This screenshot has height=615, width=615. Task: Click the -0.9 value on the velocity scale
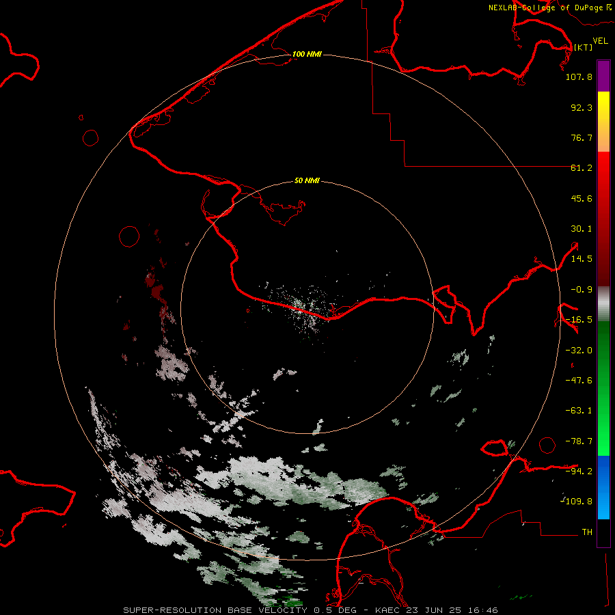tap(582, 290)
